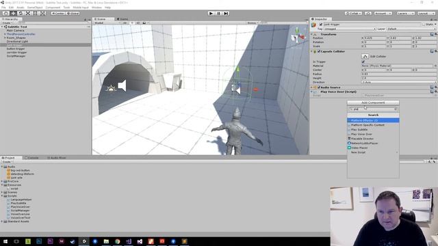Image resolution: width=438 pixels, height=246 pixels.
Task: Open the Capsule Collider gear menu
Action: (x=435, y=51)
